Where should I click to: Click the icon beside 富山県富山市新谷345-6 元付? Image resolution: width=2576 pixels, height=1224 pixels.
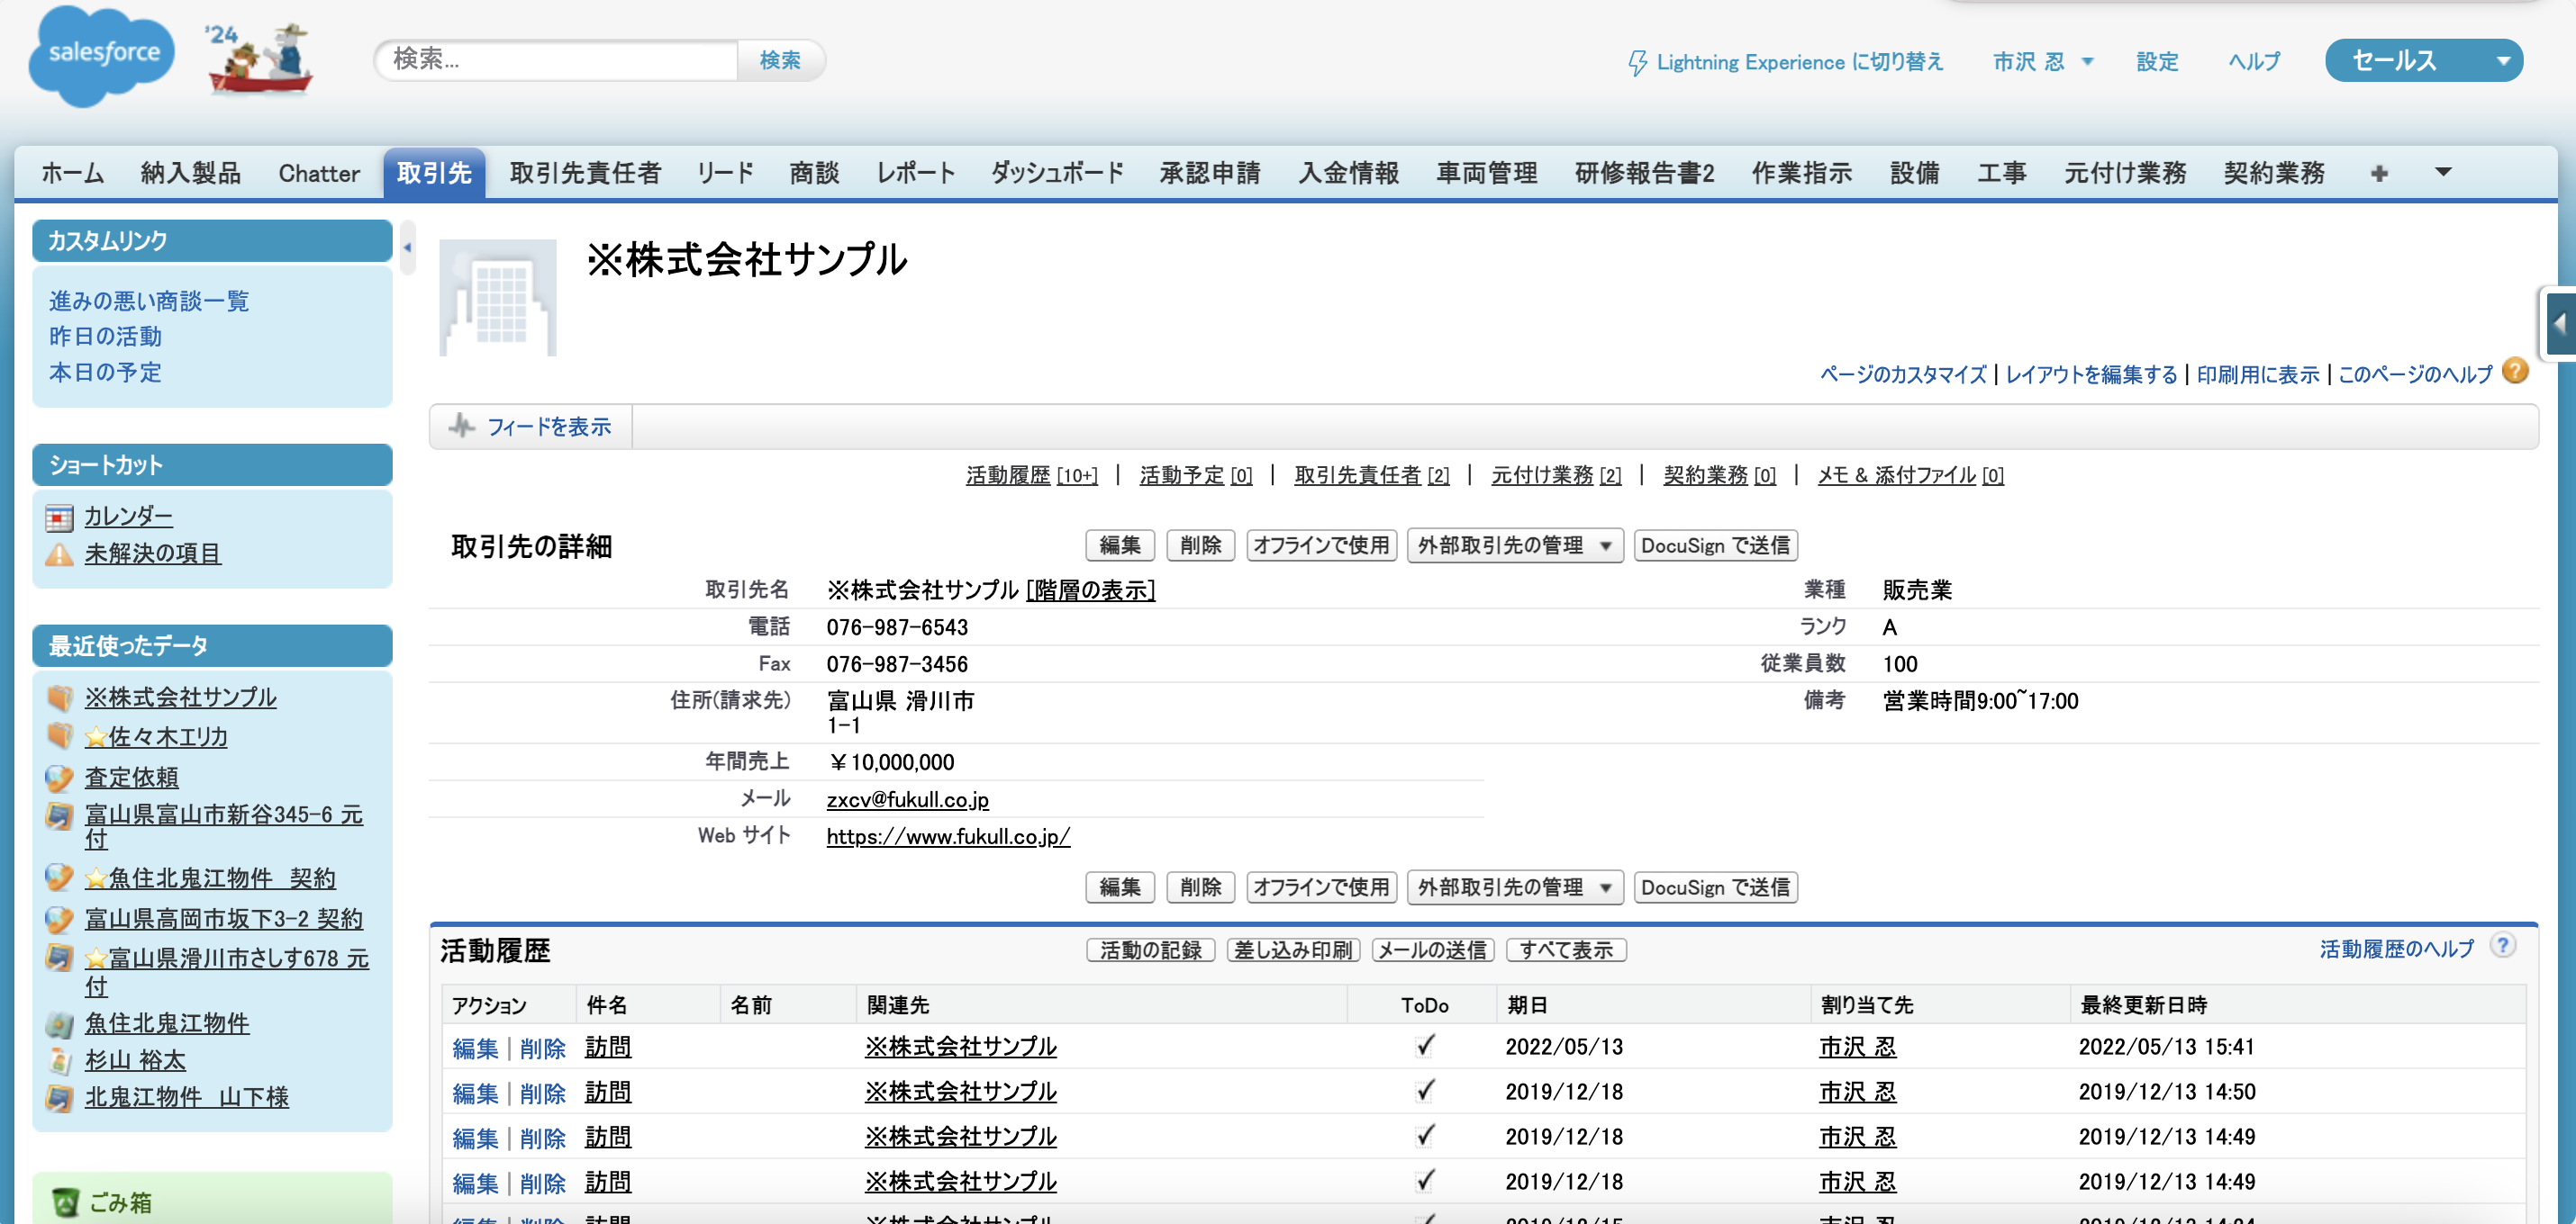59,815
